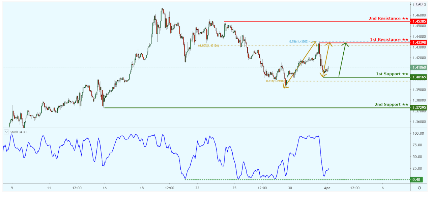Click the red 1.43398 price tag
This screenshot has height=197, width=429.
[419, 43]
